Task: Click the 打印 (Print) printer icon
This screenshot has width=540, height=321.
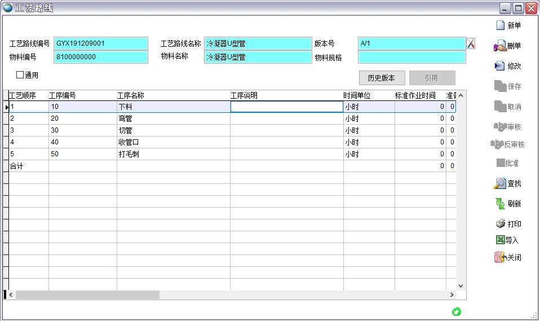Action: coord(500,224)
